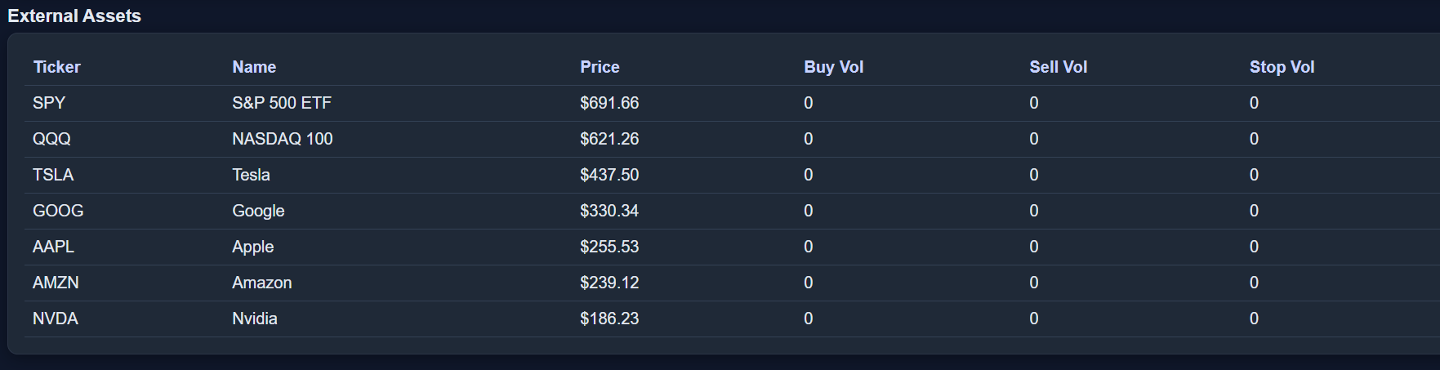Click the Nvidia price $186.23
The width and height of the screenshot is (1440, 370).
tap(609, 319)
